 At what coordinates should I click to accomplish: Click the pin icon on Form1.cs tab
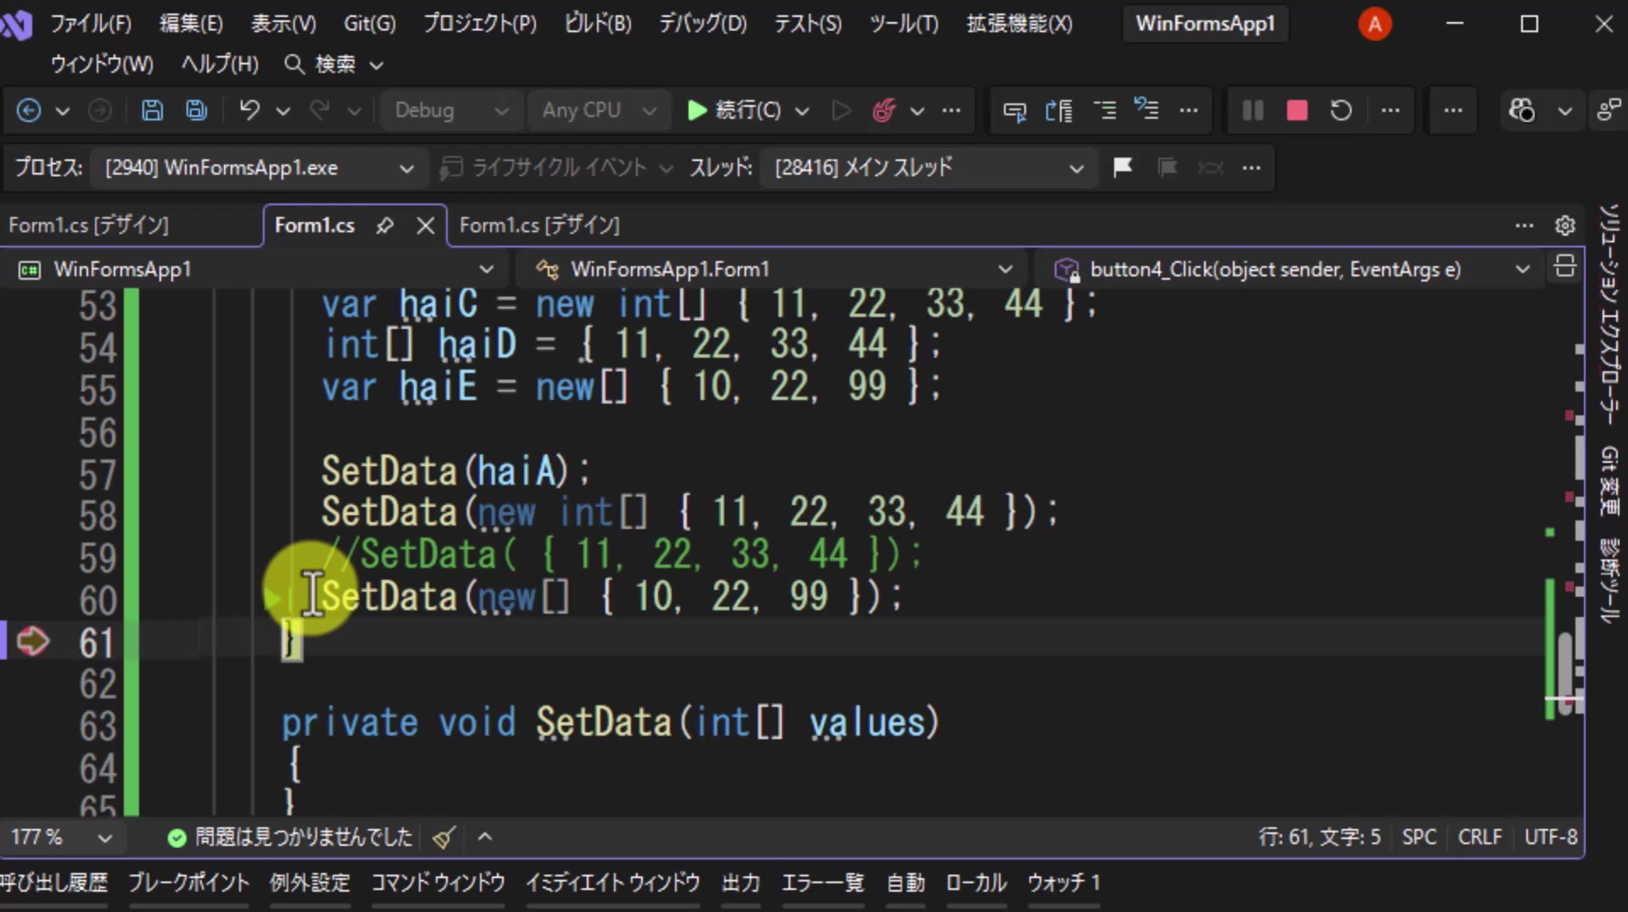[x=385, y=225]
